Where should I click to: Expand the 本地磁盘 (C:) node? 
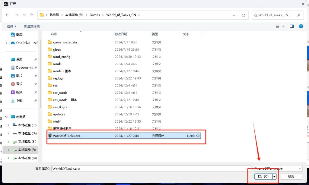pos(8,125)
